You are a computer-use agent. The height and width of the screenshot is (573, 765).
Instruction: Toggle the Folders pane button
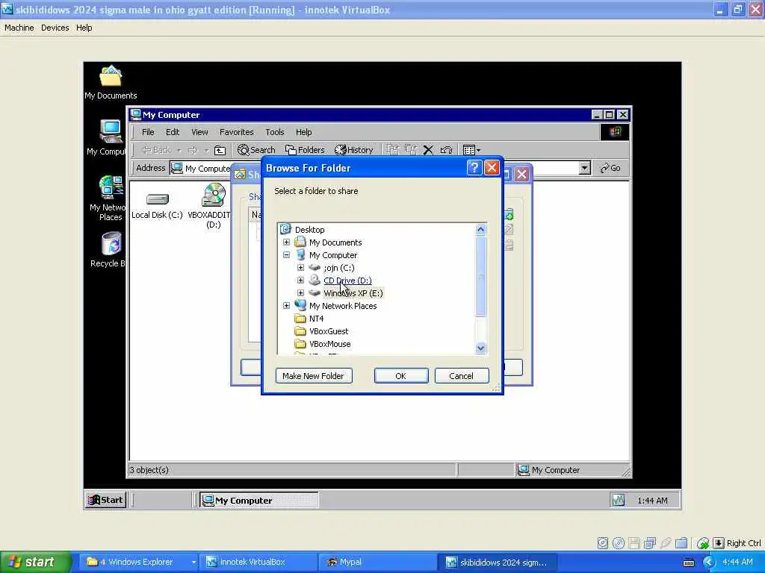click(305, 150)
